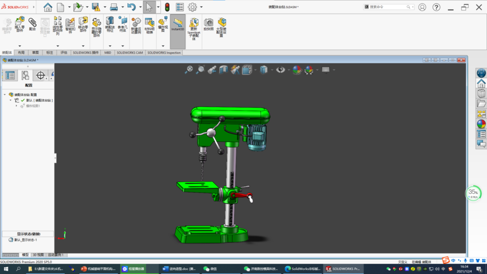Click Exploded View tool
This screenshot has width=487, height=274.
click(163, 24)
